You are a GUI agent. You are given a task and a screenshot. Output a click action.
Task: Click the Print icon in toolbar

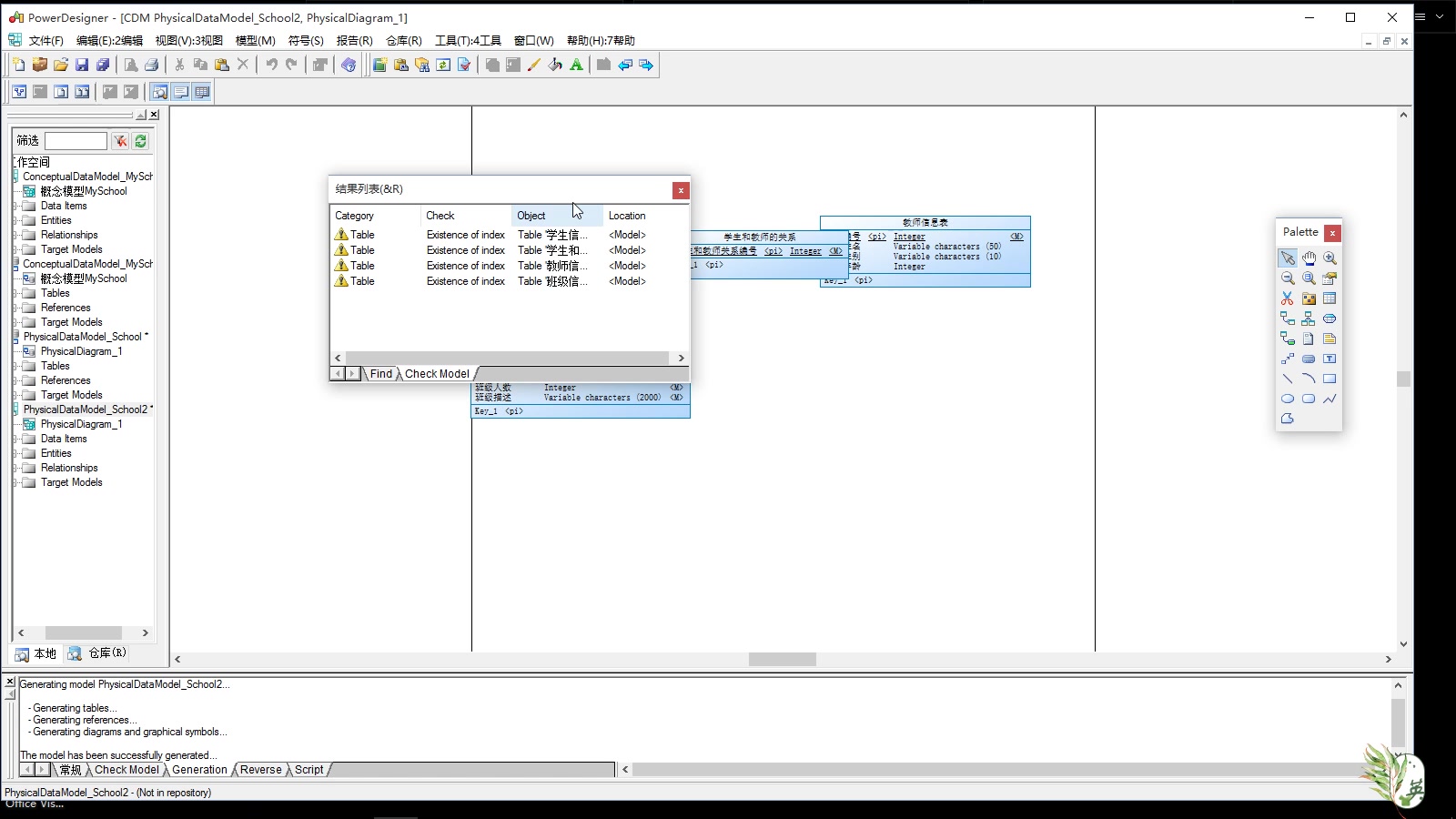152,65
